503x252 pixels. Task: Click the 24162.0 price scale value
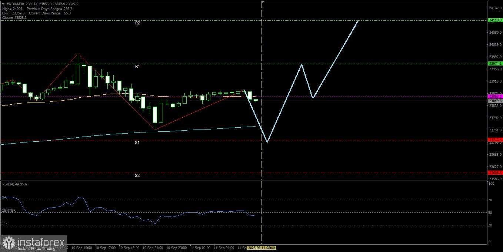click(495, 8)
